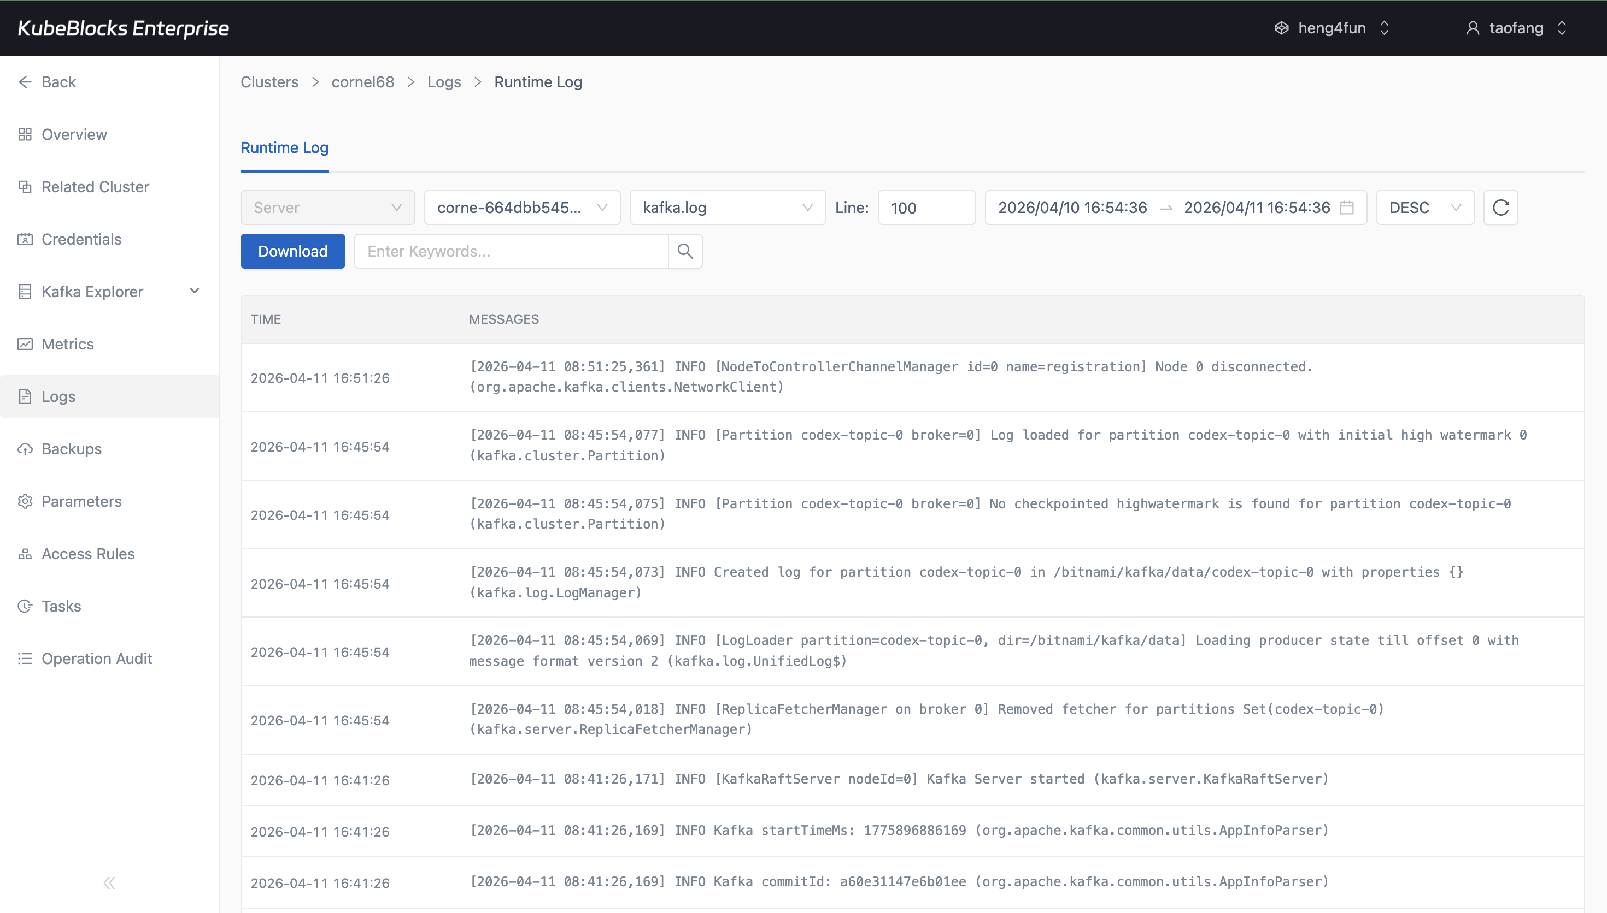
Task: Click the keyword search magnifier icon
Action: click(x=685, y=251)
